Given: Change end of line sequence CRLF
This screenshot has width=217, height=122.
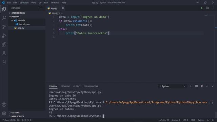Looking at the screenshot, I should point(193,120).
